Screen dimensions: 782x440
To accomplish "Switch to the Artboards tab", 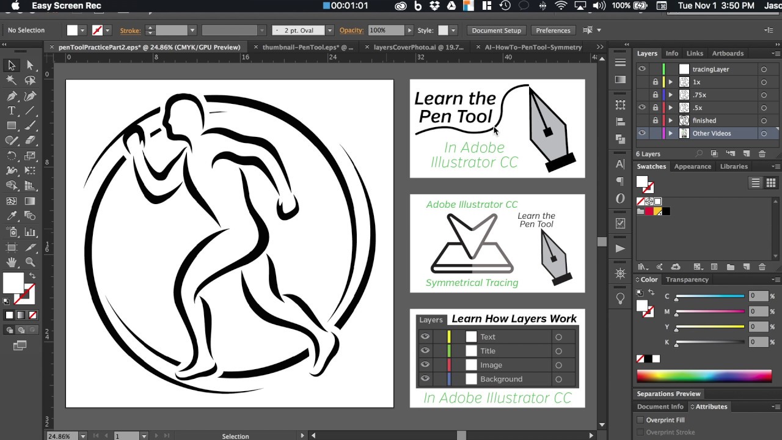I will (x=728, y=53).
